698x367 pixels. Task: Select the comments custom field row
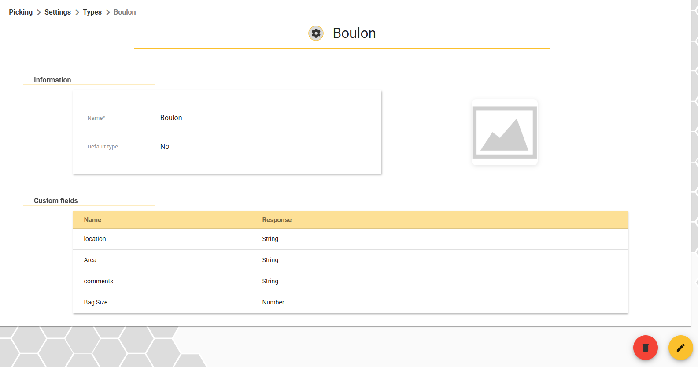350,282
